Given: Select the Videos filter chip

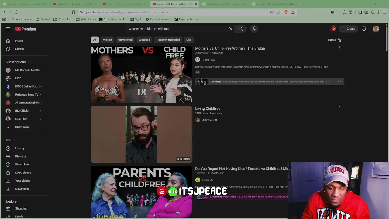Looking at the screenshot, I should tap(107, 40).
